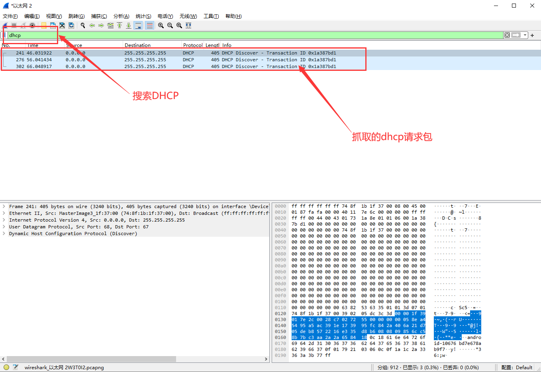
Task: Close the capture file toolbar icon
Action: [x=62, y=25]
